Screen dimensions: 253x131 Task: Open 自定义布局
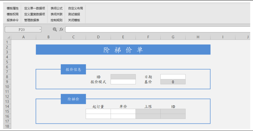pos(75,8)
